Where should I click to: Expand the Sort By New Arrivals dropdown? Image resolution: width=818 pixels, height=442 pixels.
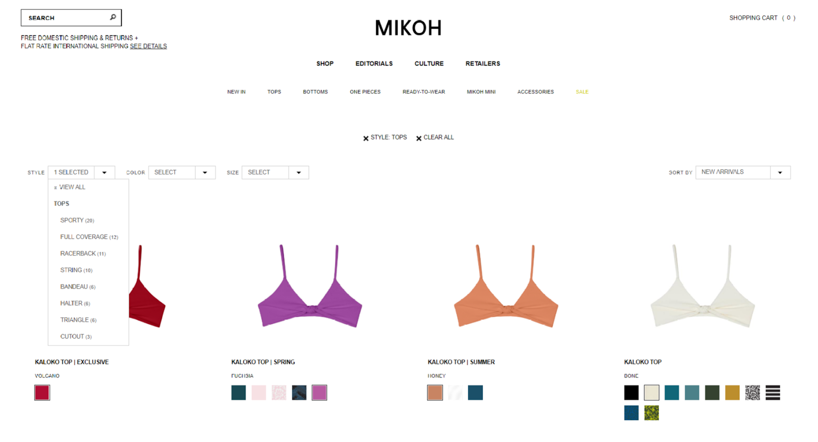743,172
